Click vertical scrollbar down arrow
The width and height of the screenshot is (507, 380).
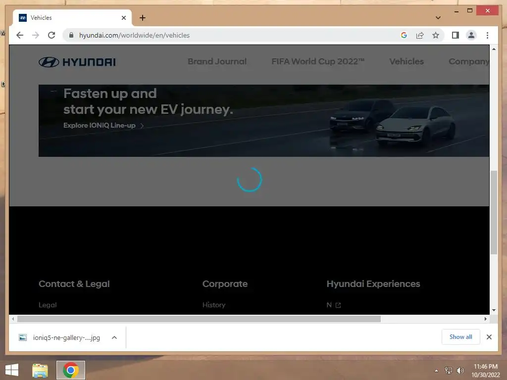(494, 310)
